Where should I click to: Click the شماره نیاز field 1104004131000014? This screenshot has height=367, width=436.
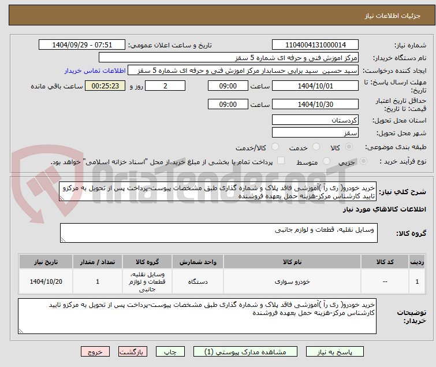(x=315, y=45)
